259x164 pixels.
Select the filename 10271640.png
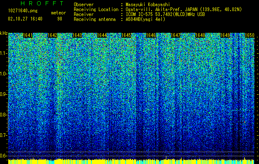tap(23, 11)
